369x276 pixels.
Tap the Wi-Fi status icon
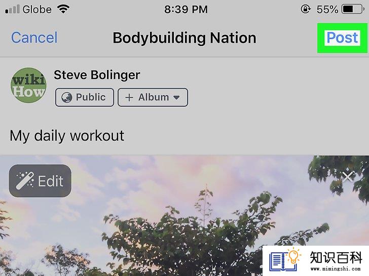(63, 10)
